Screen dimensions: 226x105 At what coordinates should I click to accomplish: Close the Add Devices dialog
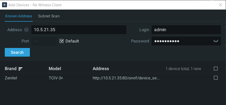coord(220,5)
